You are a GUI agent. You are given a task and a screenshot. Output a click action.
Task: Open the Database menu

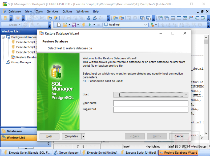coord(15,11)
